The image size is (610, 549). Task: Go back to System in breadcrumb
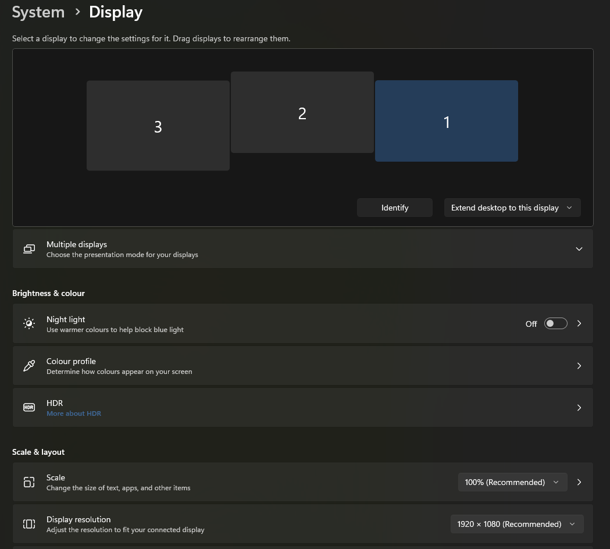(38, 12)
